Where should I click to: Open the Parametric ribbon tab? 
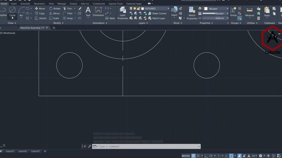coord(39,4)
